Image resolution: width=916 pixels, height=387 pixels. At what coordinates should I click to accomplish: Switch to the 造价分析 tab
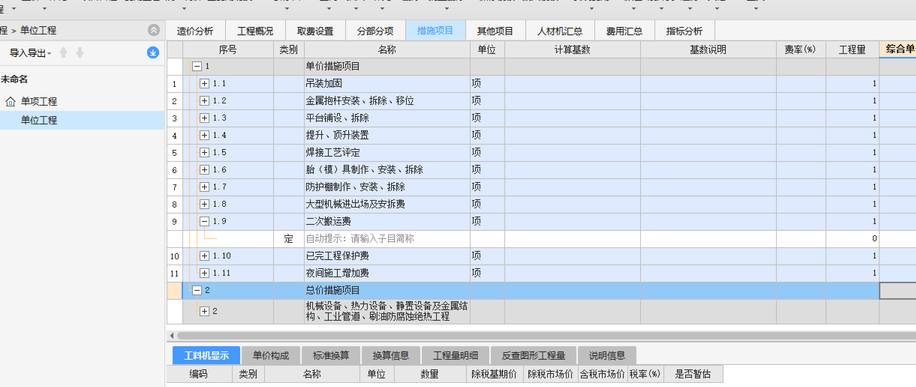point(195,31)
